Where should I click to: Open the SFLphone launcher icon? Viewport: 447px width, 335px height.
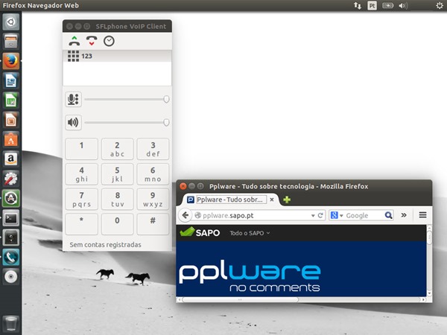[x=11, y=258]
